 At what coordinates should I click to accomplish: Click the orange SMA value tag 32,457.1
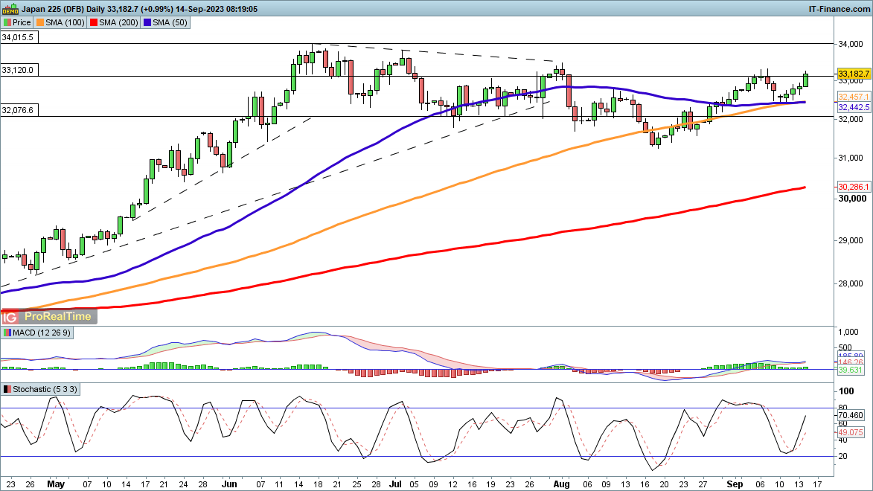point(854,97)
